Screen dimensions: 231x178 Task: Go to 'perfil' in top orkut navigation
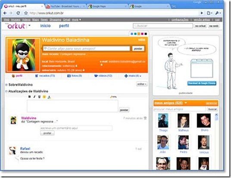point(64,26)
